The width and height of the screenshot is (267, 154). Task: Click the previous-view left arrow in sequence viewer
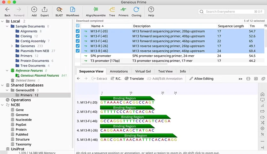(79, 79)
